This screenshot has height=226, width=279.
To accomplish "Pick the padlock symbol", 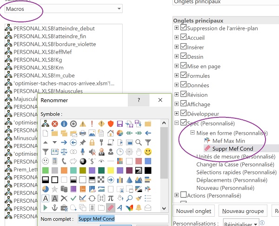I will (92, 142).
